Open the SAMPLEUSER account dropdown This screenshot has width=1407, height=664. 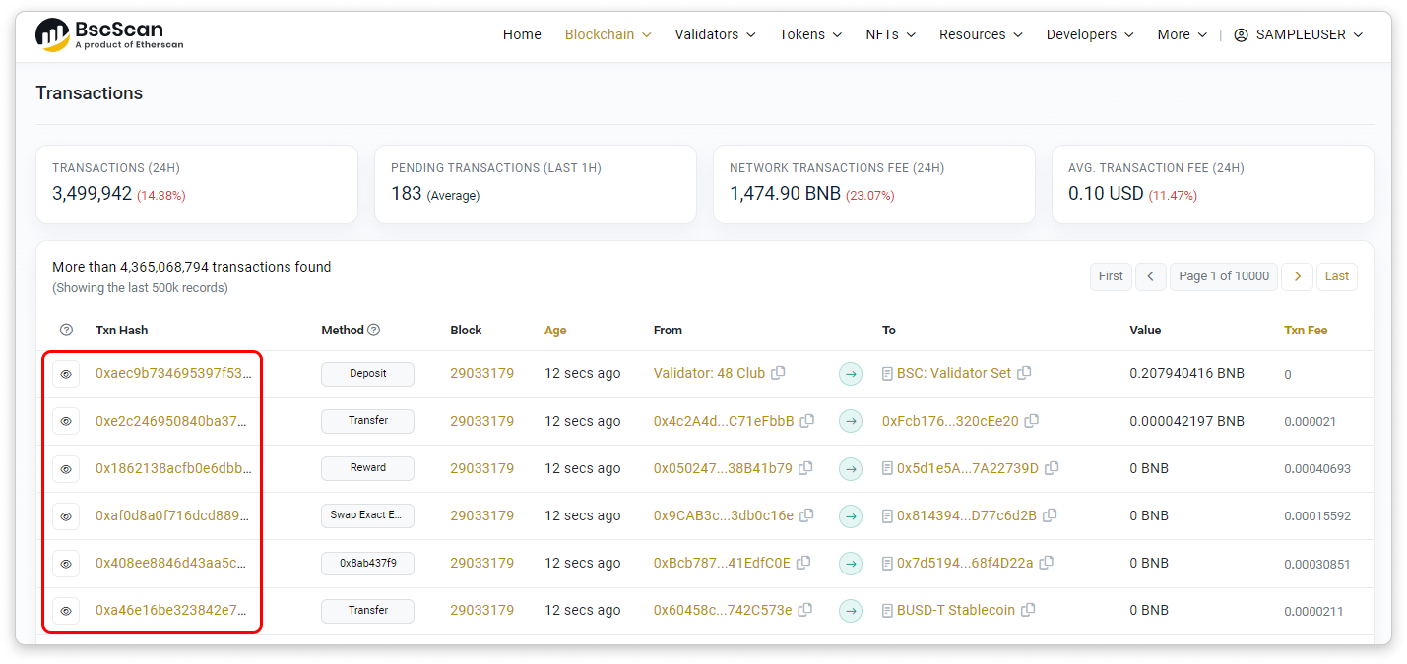click(1298, 34)
